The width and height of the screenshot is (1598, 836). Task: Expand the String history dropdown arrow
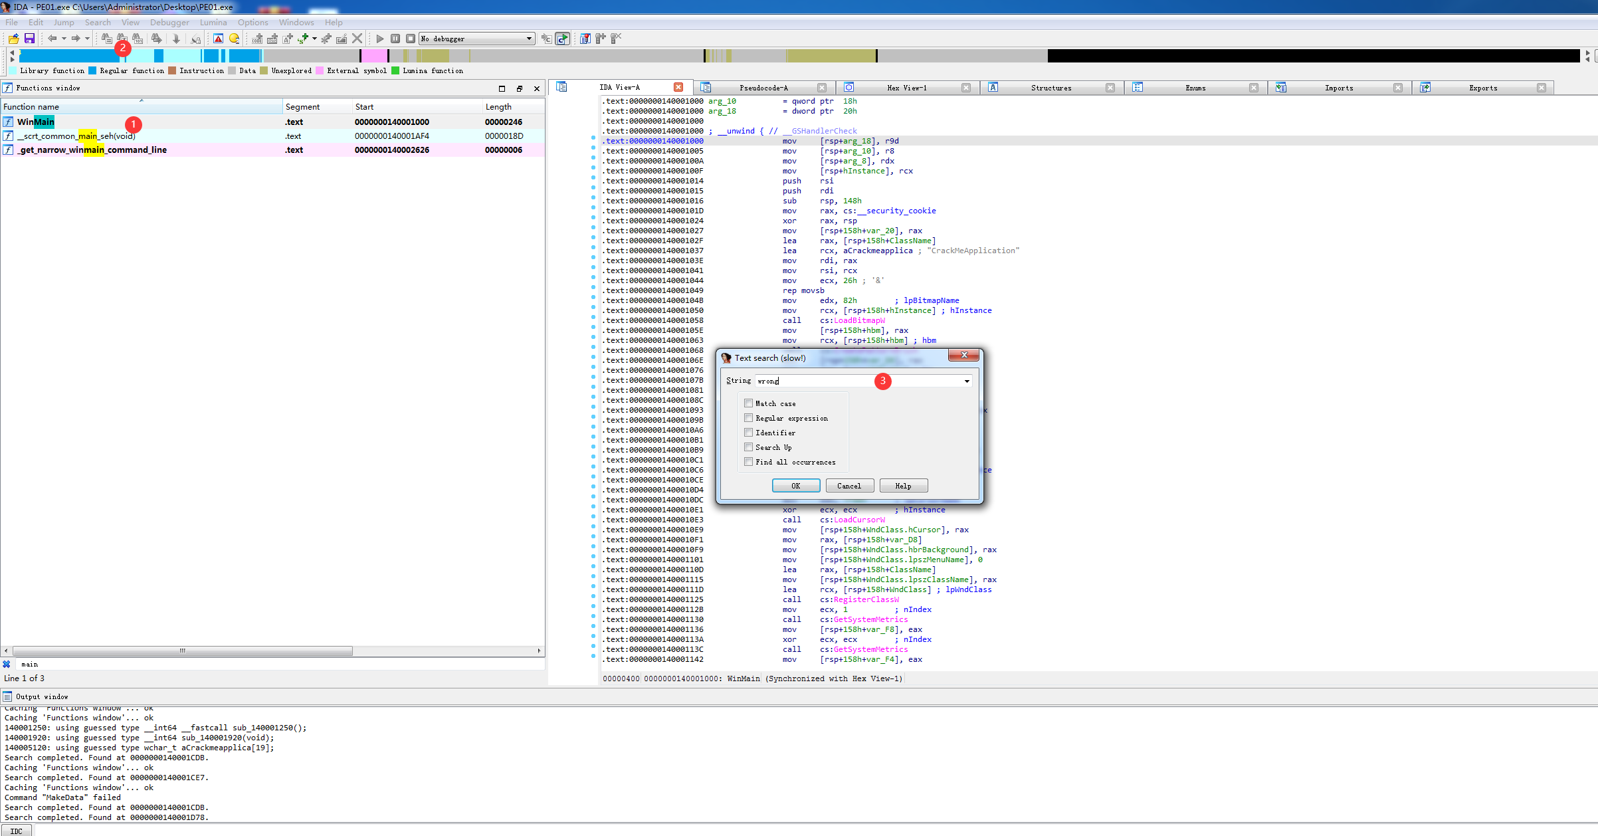click(x=967, y=381)
